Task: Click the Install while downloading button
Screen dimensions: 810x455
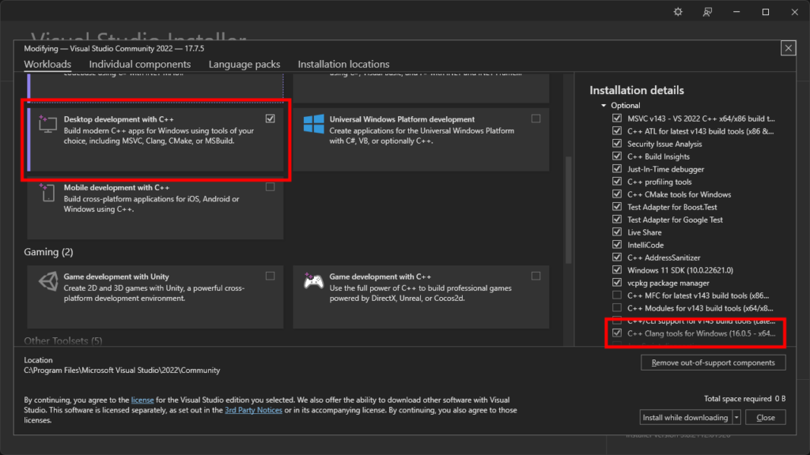Action: 686,417
